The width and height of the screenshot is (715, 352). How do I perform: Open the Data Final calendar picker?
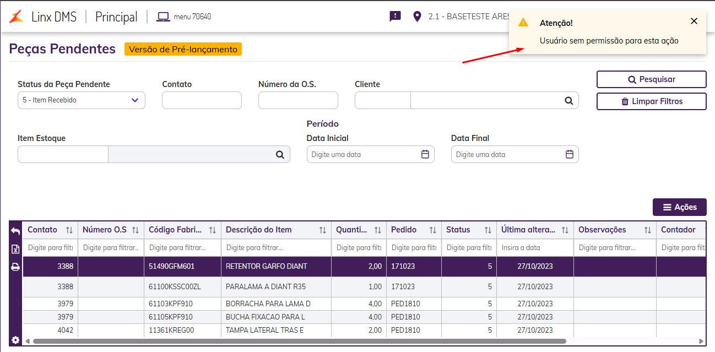click(x=570, y=155)
